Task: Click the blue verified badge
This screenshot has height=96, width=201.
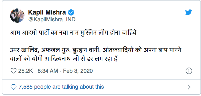Action: point(71,13)
